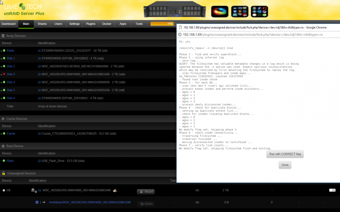Viewport: 340px width, 212px height.
Task: Click the drive icon beside USB_Flash_Drive
Action: [x=39, y=161]
